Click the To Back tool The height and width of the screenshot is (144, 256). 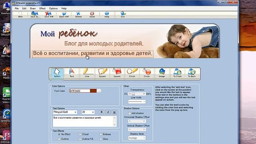click(x=192, y=73)
